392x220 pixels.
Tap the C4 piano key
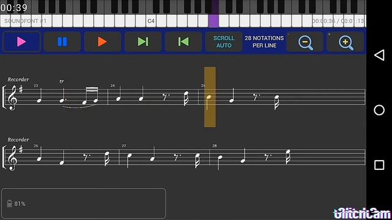click(151, 21)
